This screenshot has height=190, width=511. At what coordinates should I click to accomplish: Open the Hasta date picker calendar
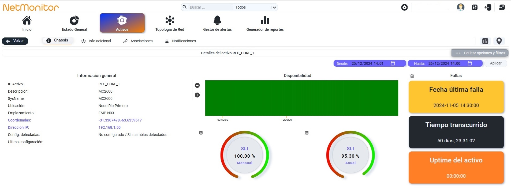point(470,63)
